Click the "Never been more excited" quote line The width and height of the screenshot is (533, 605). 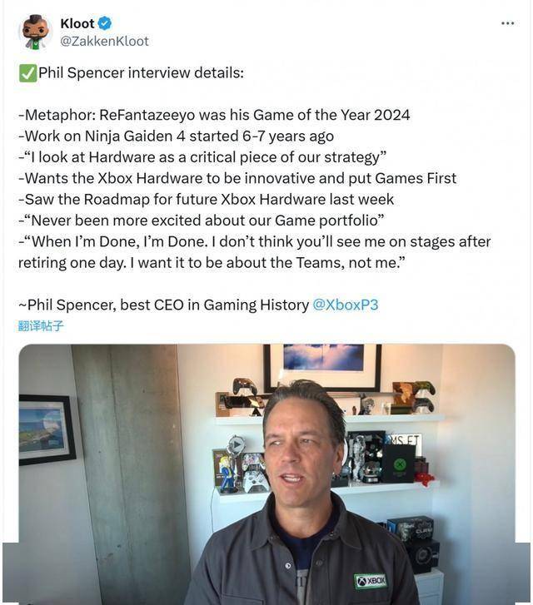[x=202, y=221]
